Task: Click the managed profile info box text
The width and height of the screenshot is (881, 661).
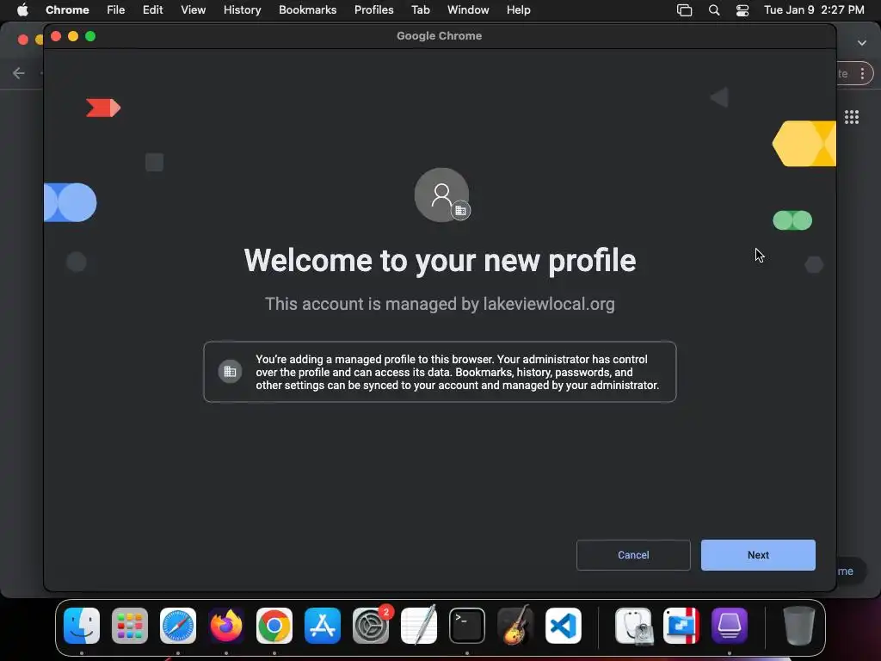Action: click(458, 372)
